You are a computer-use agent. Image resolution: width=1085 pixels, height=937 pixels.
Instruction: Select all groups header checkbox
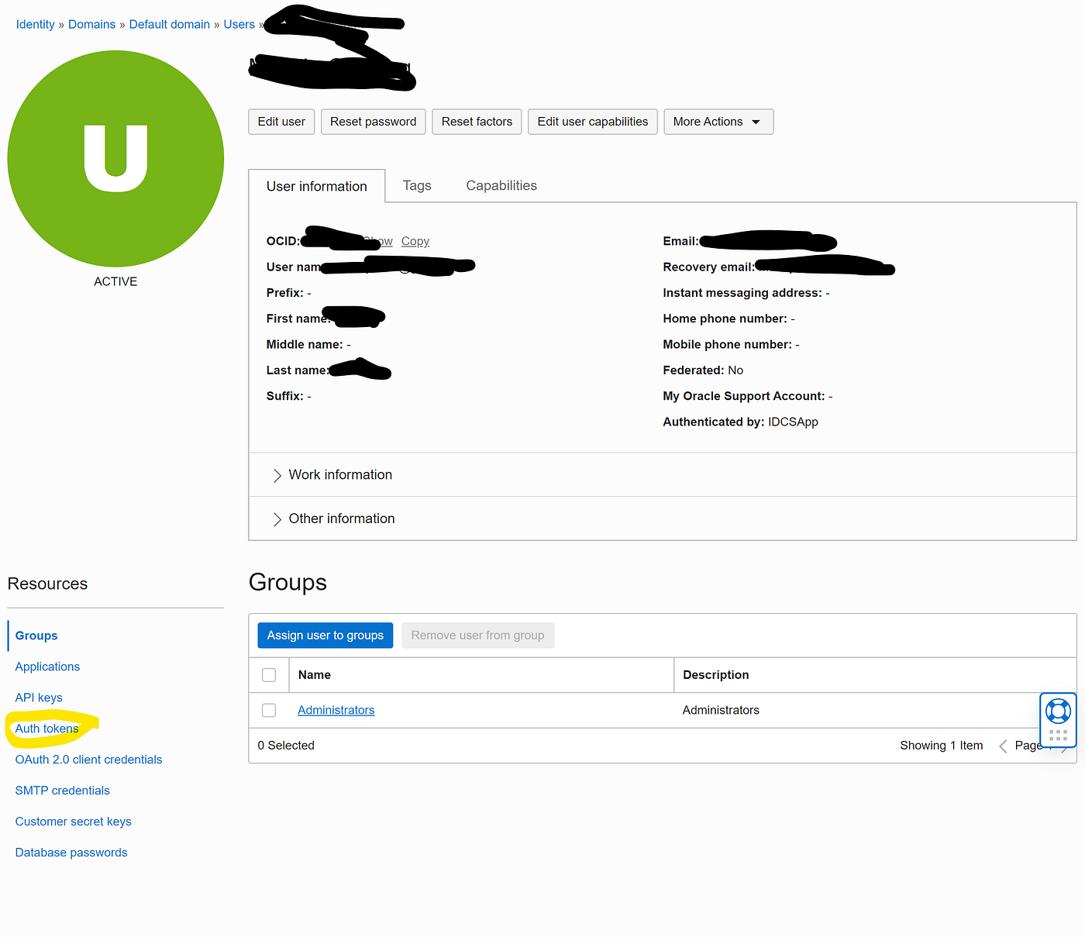click(269, 675)
